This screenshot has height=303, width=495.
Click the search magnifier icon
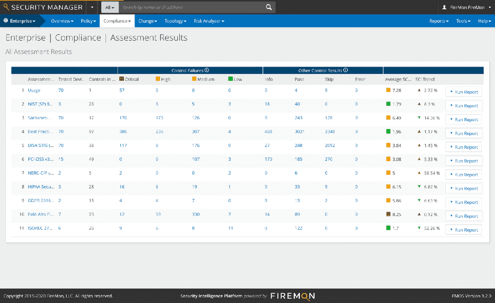(x=269, y=7)
